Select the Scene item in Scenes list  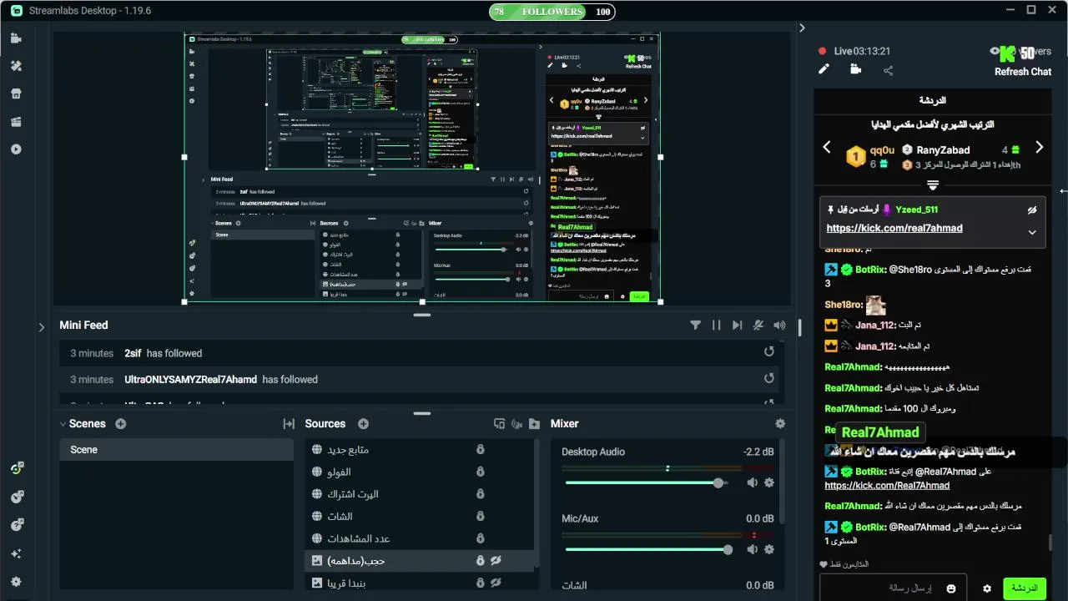pyautogui.click(x=176, y=450)
